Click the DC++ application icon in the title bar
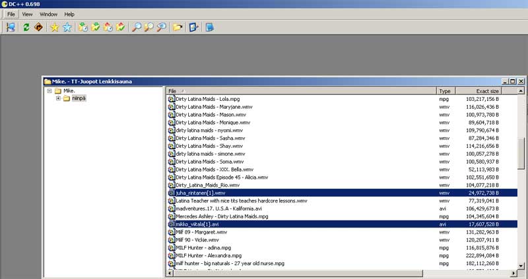528x279 pixels. pyautogui.click(x=5, y=4)
